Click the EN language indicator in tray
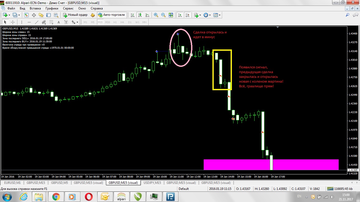The width and height of the screenshot is (360, 202). [x=299, y=196]
